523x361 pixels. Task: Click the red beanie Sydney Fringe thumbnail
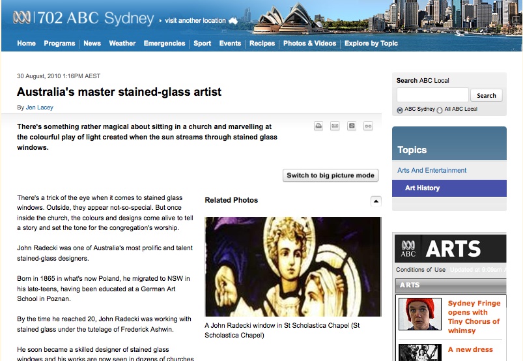tap(420, 314)
